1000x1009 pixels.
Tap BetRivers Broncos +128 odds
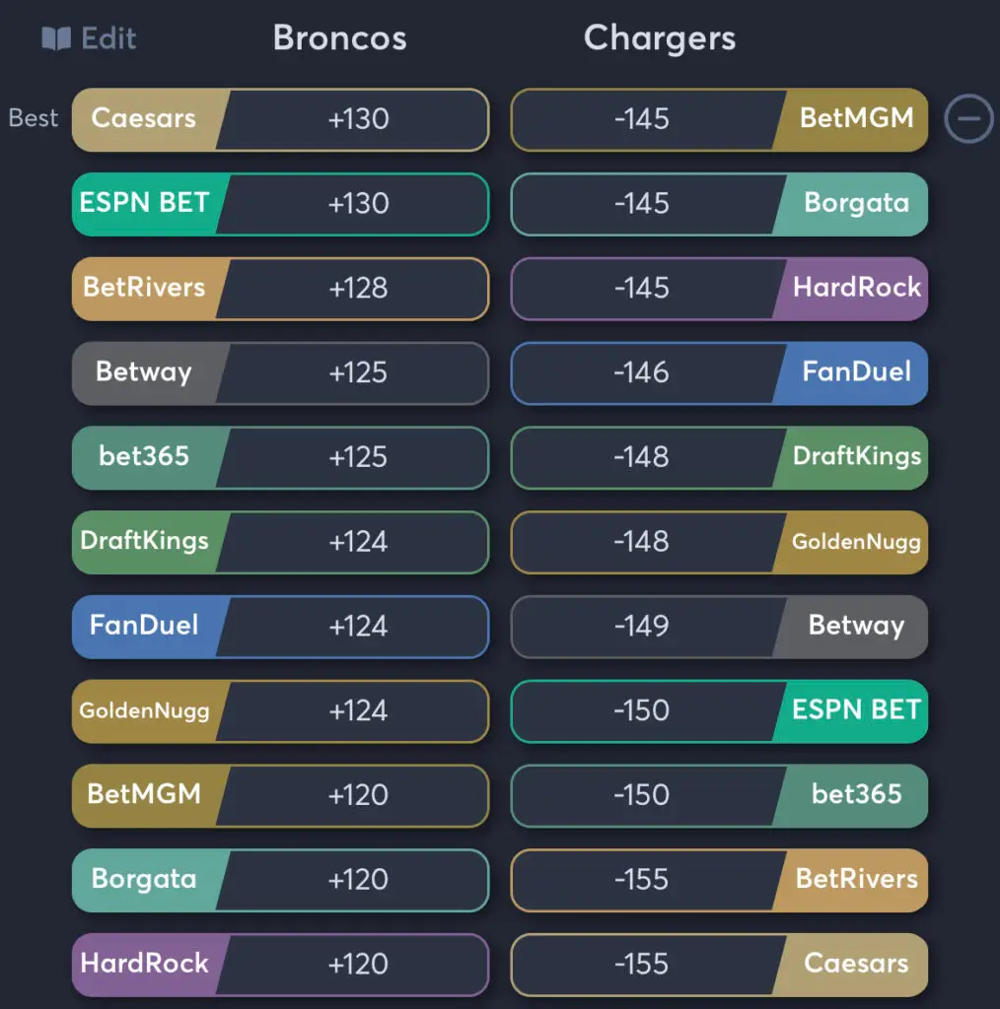pyautogui.click(x=280, y=289)
